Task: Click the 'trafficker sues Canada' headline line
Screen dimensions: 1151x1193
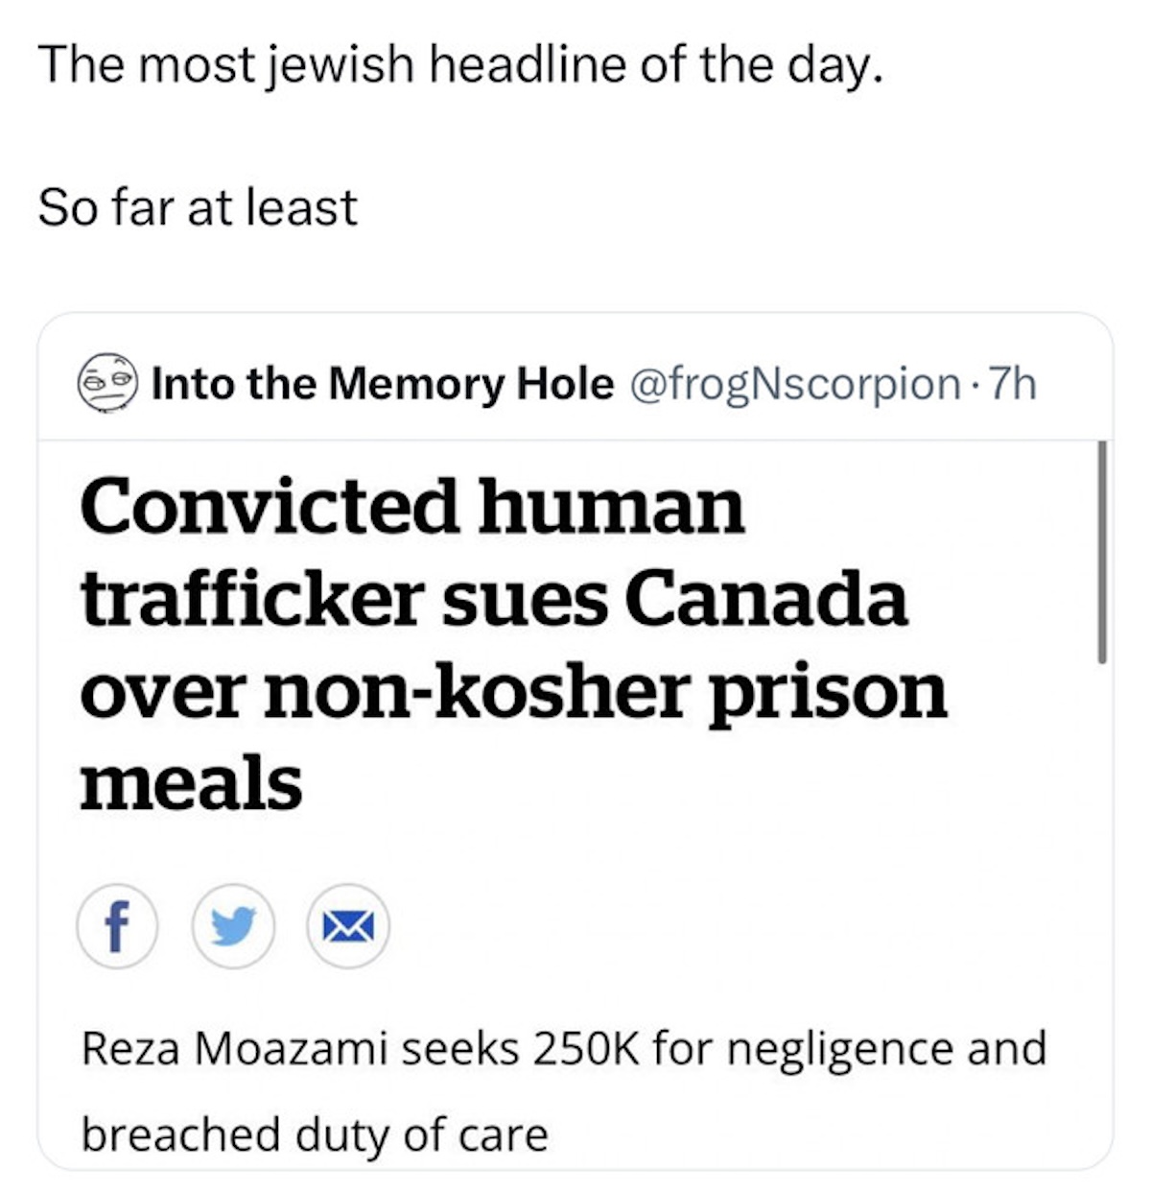Action: tap(494, 599)
